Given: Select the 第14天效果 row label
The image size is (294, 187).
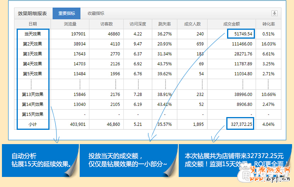Looking at the screenshot, I should [x=32, y=104].
